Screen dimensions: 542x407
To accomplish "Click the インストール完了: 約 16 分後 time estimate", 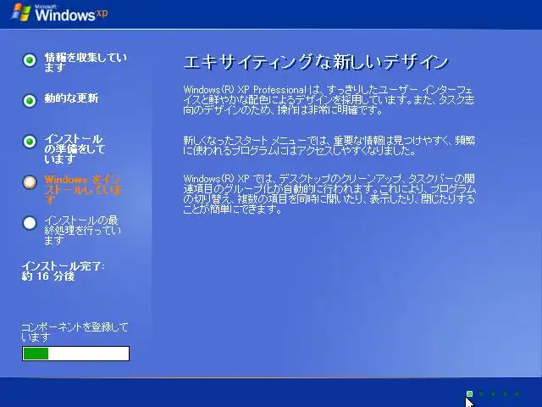I will [63, 271].
